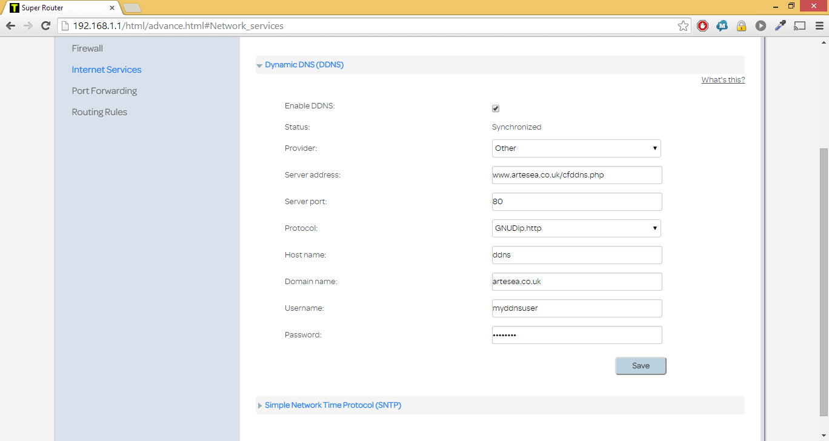Click the scrollbar up arrow
The height and width of the screenshot is (441, 829).
(x=824, y=41)
